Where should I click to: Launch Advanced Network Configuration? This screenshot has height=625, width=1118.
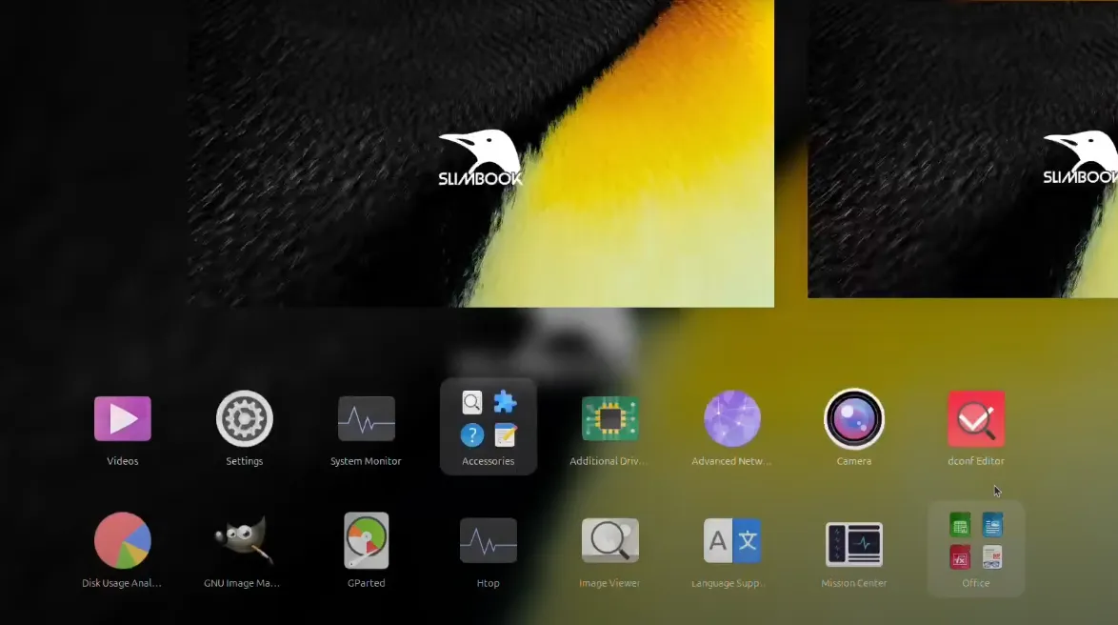(731, 417)
